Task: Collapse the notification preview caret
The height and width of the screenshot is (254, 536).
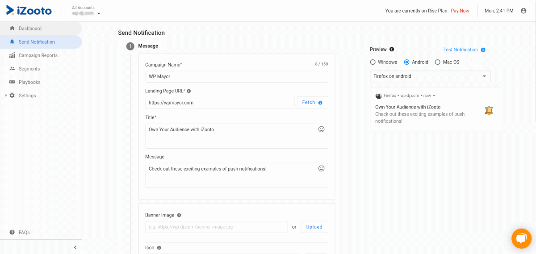Action: 434,96
